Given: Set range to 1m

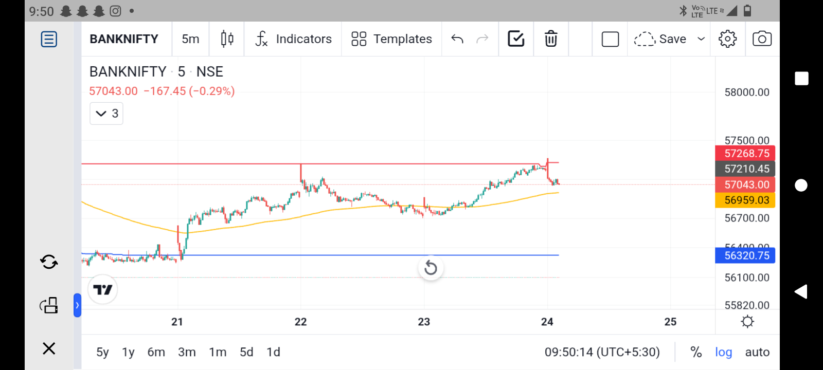Looking at the screenshot, I should [x=218, y=352].
